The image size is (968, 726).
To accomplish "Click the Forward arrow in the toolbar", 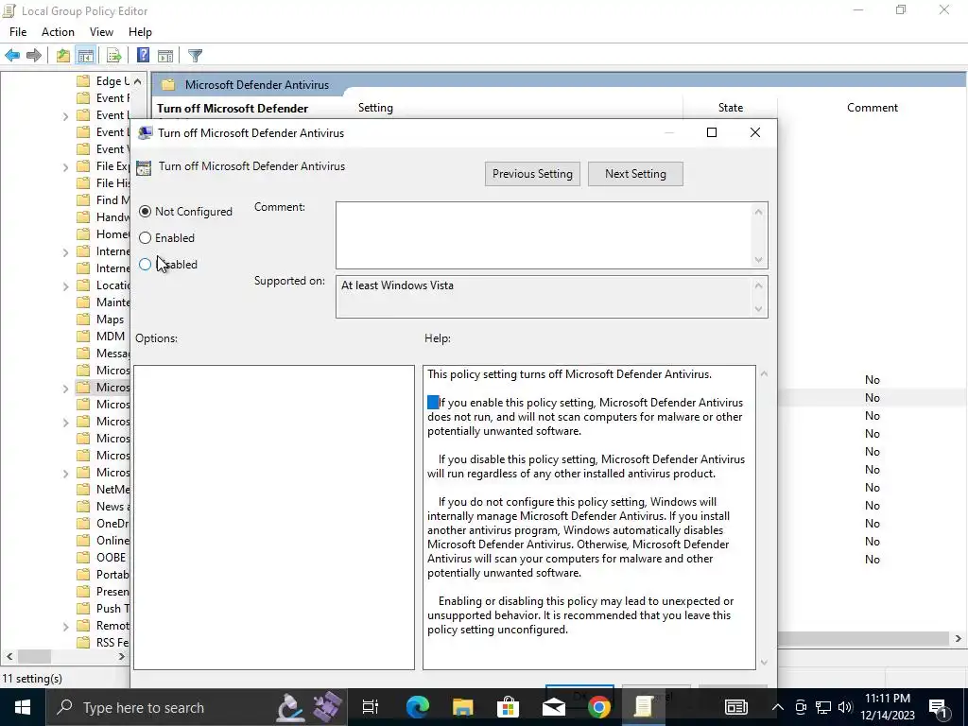I will tap(34, 56).
